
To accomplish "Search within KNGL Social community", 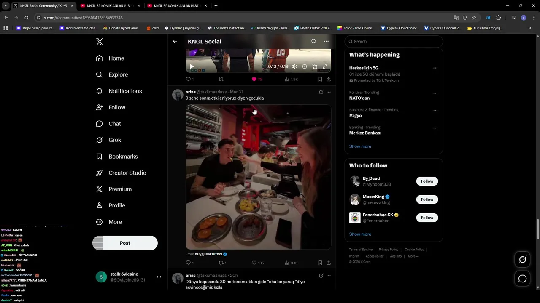I will [x=313, y=41].
